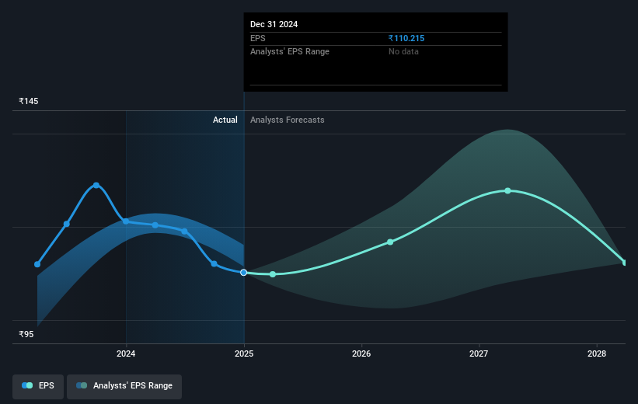The height and width of the screenshot is (404, 638).
Task: Click the Actual section label
Action: pos(225,120)
